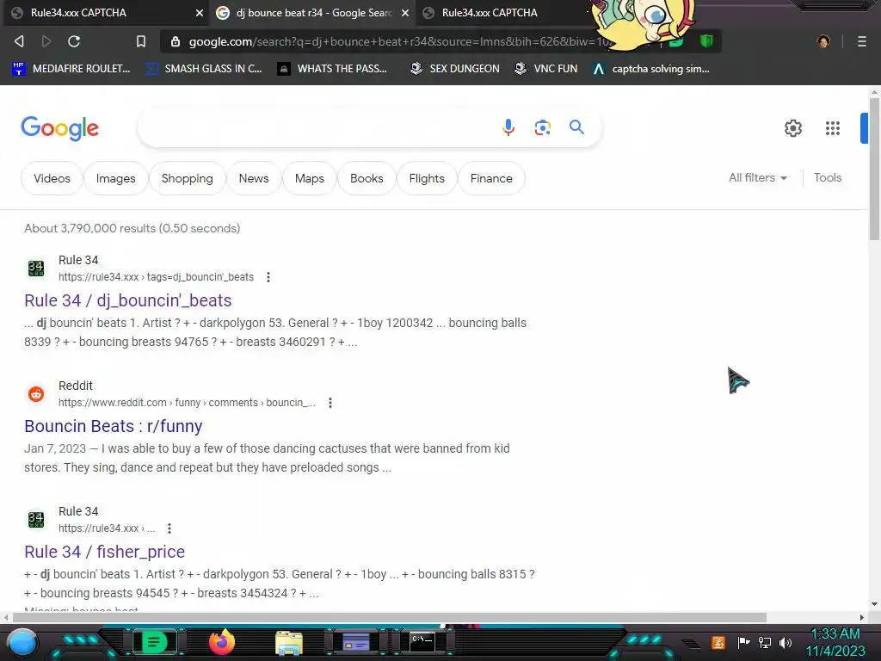The height and width of the screenshot is (661, 881).
Task: Filter results by Finance
Action: (491, 178)
